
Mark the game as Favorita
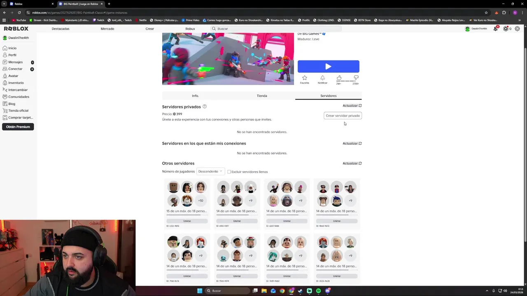pos(305,79)
